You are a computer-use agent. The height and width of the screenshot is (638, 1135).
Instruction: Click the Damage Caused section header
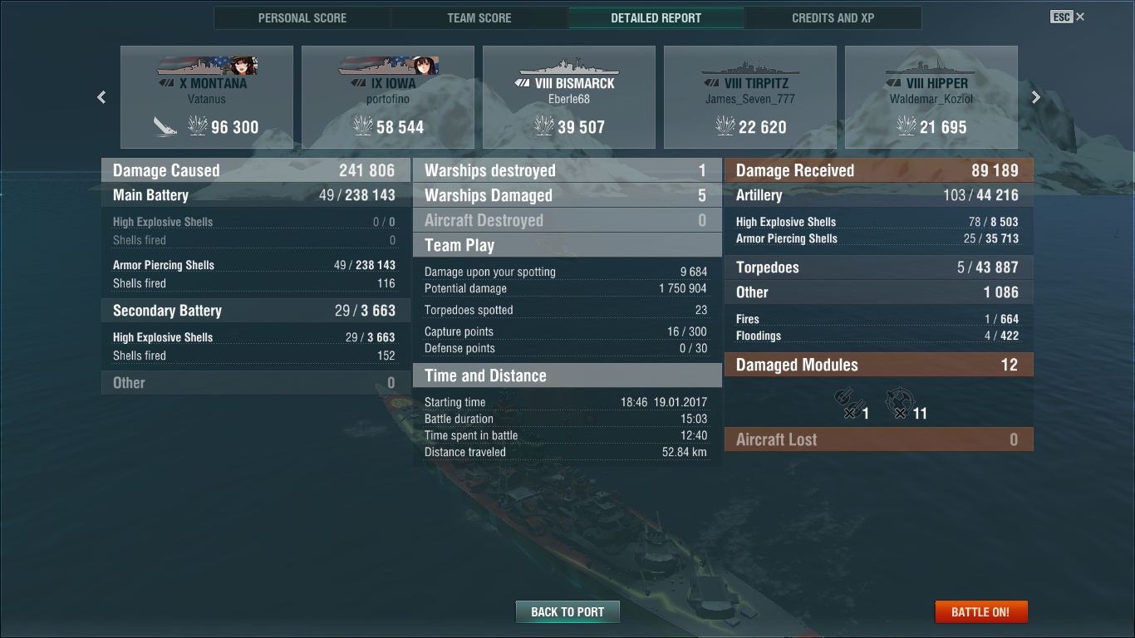click(x=256, y=170)
